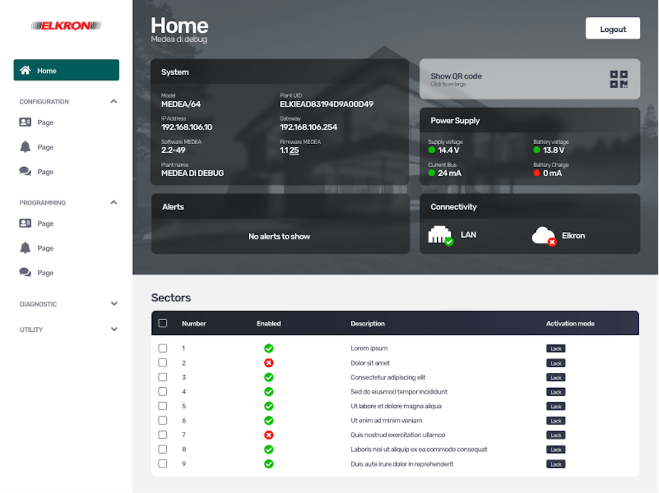
Task: Click the QR code icon to enlarge
Action: tap(619, 79)
